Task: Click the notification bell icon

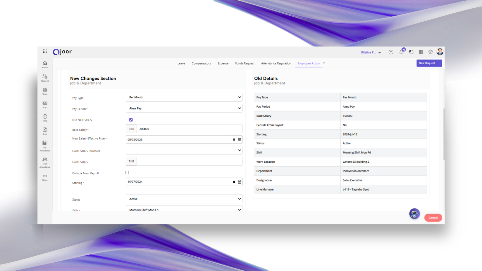Action: coord(401,52)
